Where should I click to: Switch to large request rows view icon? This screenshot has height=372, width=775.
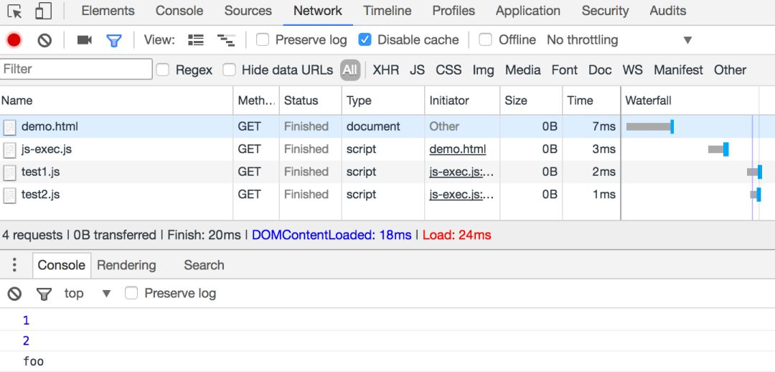click(x=196, y=40)
